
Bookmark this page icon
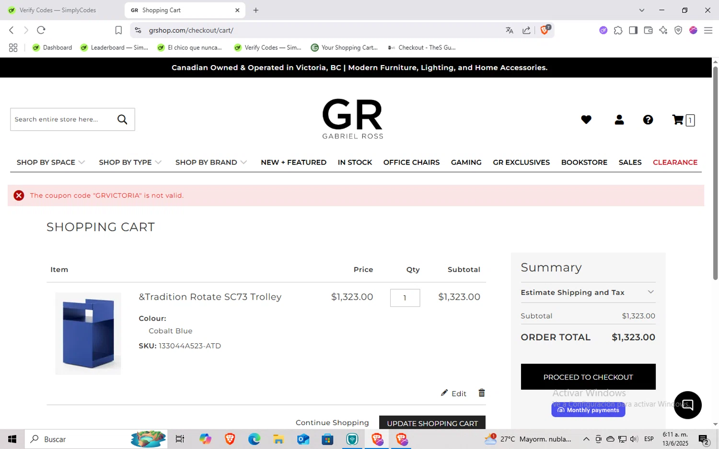point(118,30)
